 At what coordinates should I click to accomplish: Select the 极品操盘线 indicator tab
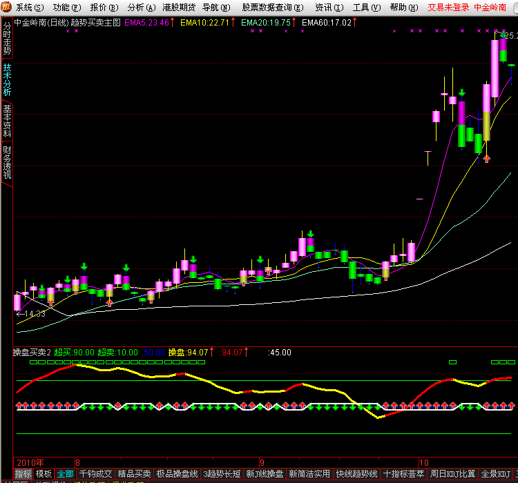177,474
